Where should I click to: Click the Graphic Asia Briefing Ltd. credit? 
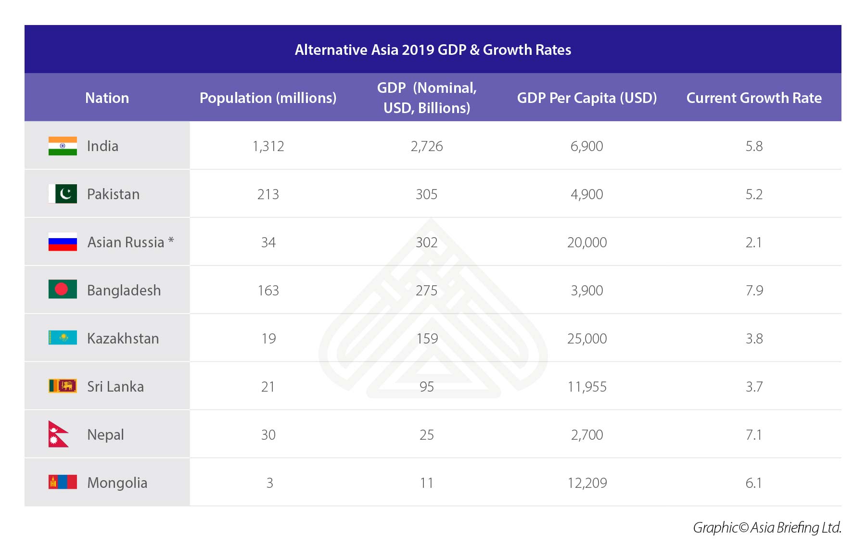[x=767, y=528]
